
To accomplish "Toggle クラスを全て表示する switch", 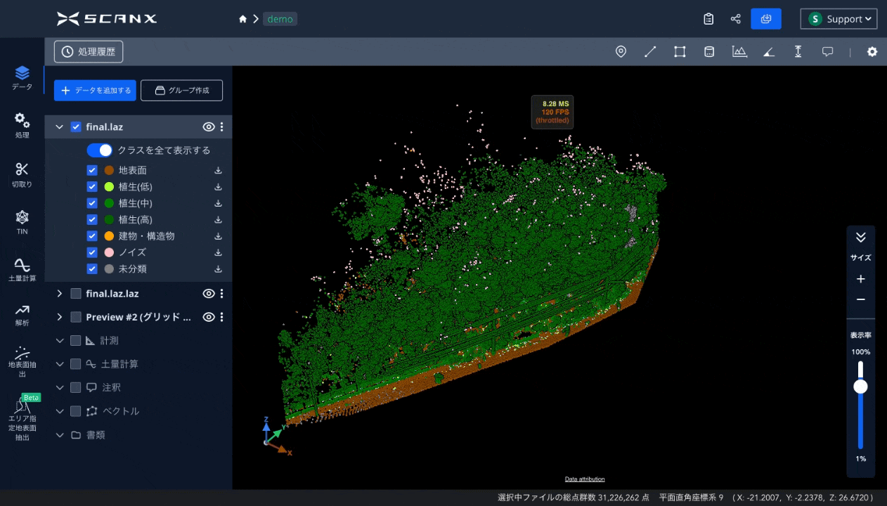I will coord(99,150).
